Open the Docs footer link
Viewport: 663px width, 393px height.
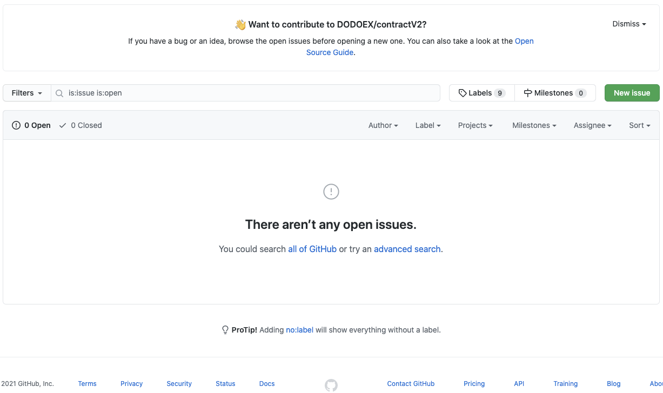267,384
